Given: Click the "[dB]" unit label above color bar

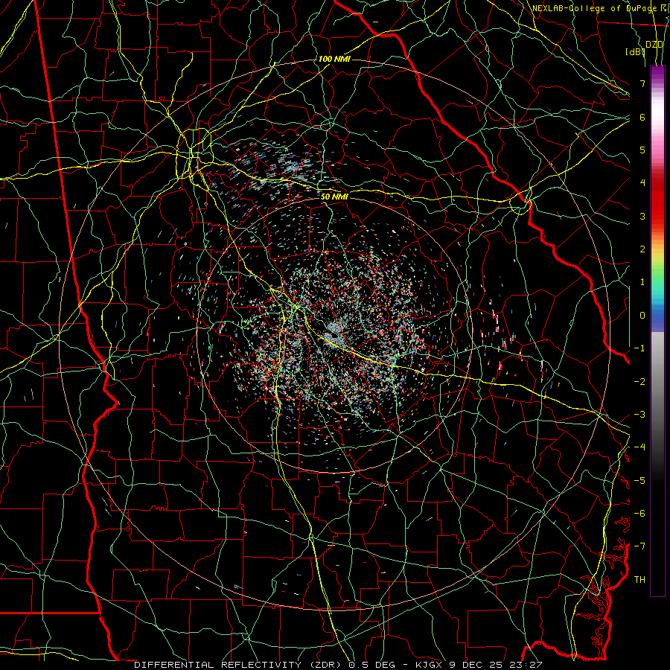Looking at the screenshot, I should pos(635,51).
